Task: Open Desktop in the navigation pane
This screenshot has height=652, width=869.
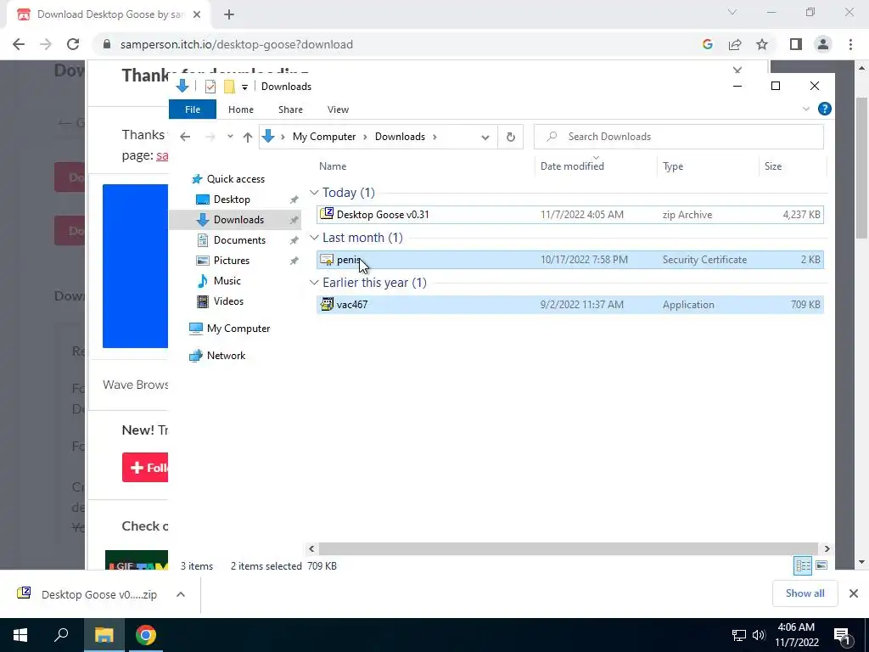Action: [x=232, y=199]
